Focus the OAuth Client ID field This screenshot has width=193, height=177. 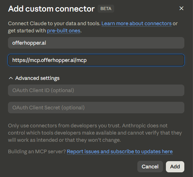[96, 90]
